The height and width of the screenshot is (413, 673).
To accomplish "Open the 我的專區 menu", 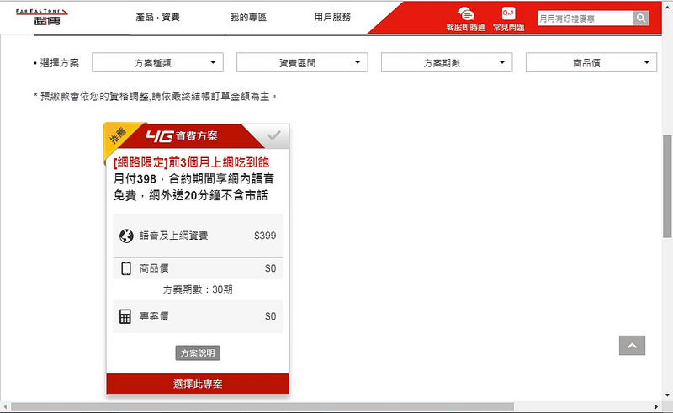I will (x=248, y=17).
